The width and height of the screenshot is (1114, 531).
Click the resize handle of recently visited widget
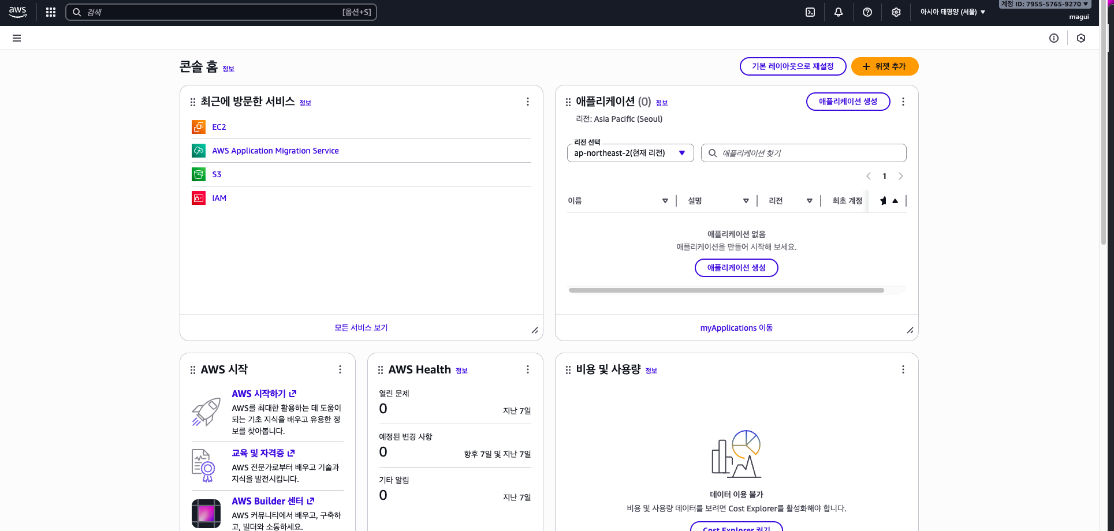point(535,330)
